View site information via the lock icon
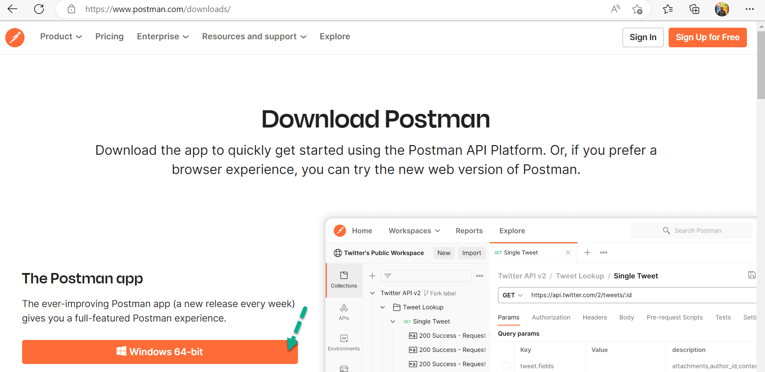 [x=71, y=9]
